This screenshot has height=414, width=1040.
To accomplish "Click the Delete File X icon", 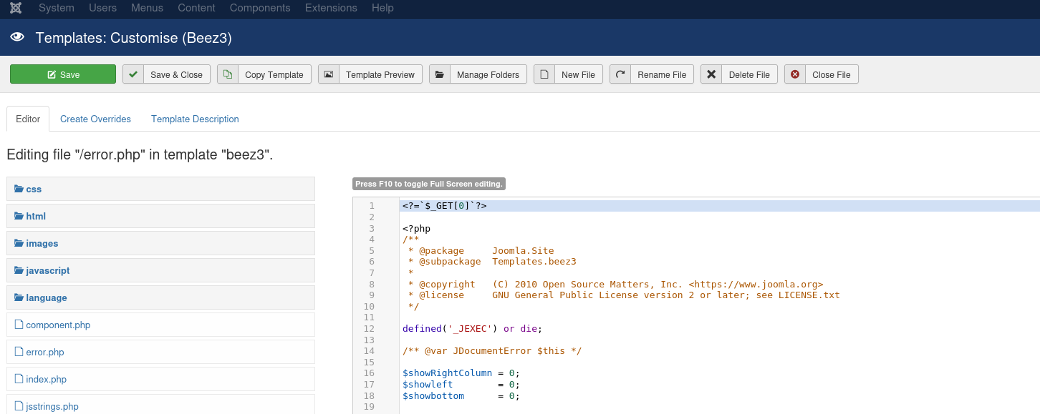I will [711, 74].
